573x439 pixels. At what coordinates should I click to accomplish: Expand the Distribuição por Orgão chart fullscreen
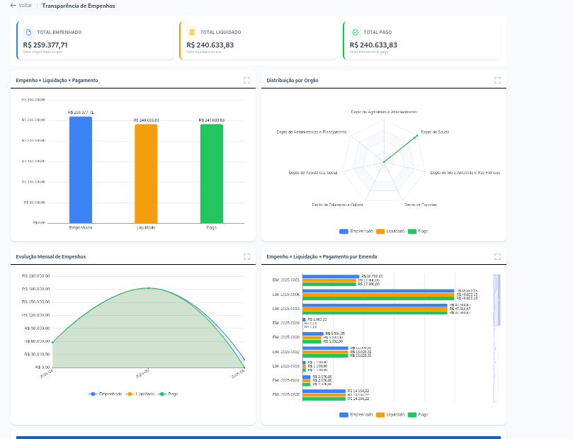pos(497,80)
